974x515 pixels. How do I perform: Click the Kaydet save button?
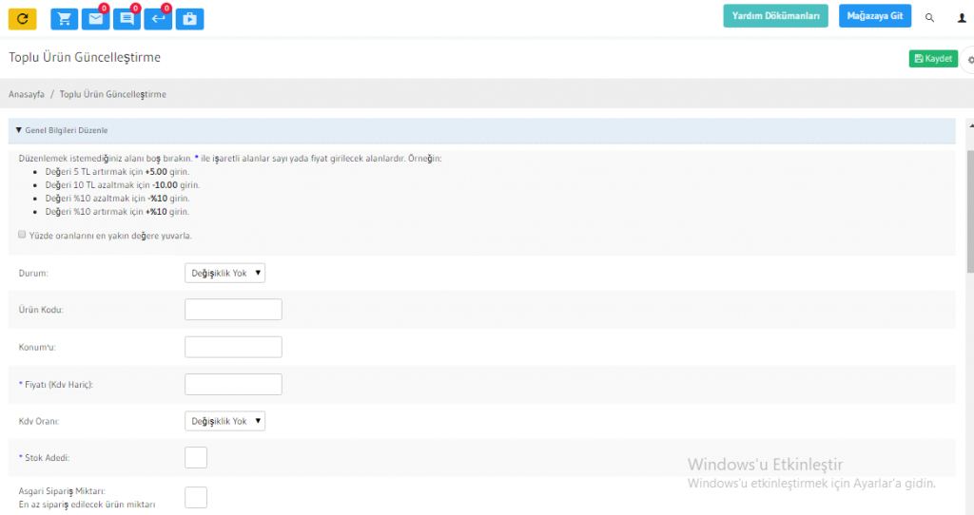pos(932,59)
